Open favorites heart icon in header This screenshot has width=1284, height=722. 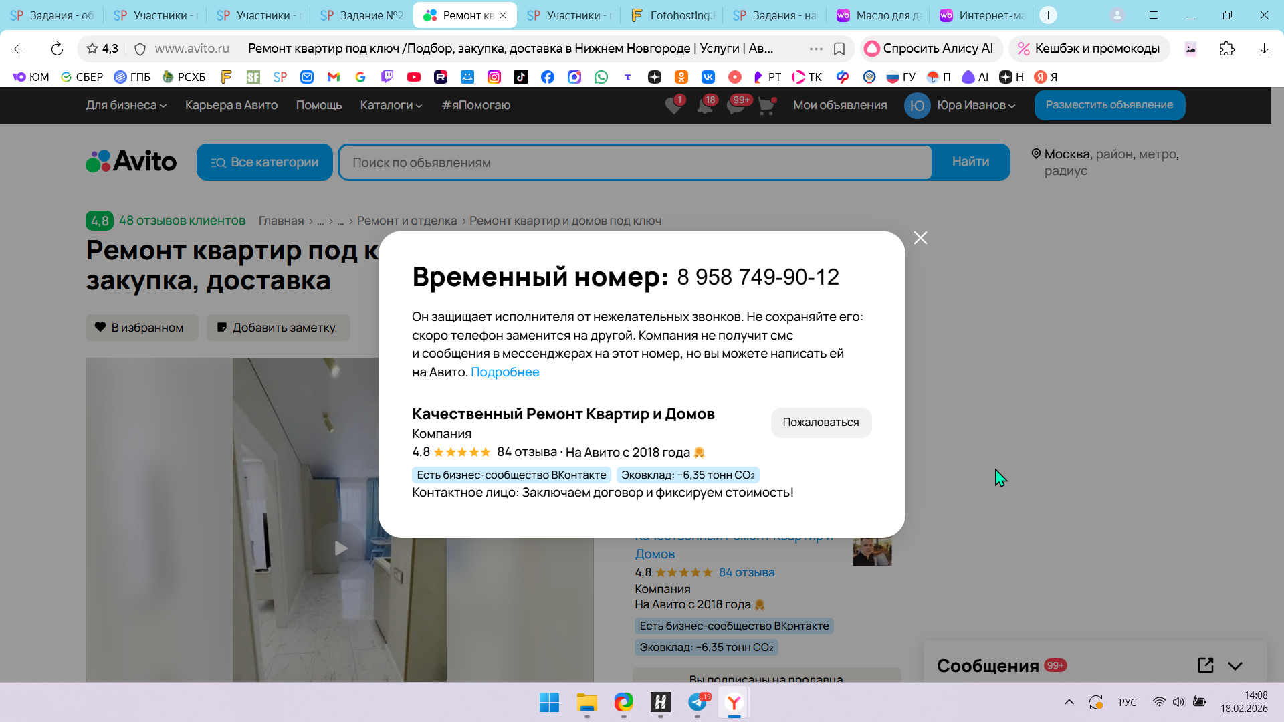673,106
